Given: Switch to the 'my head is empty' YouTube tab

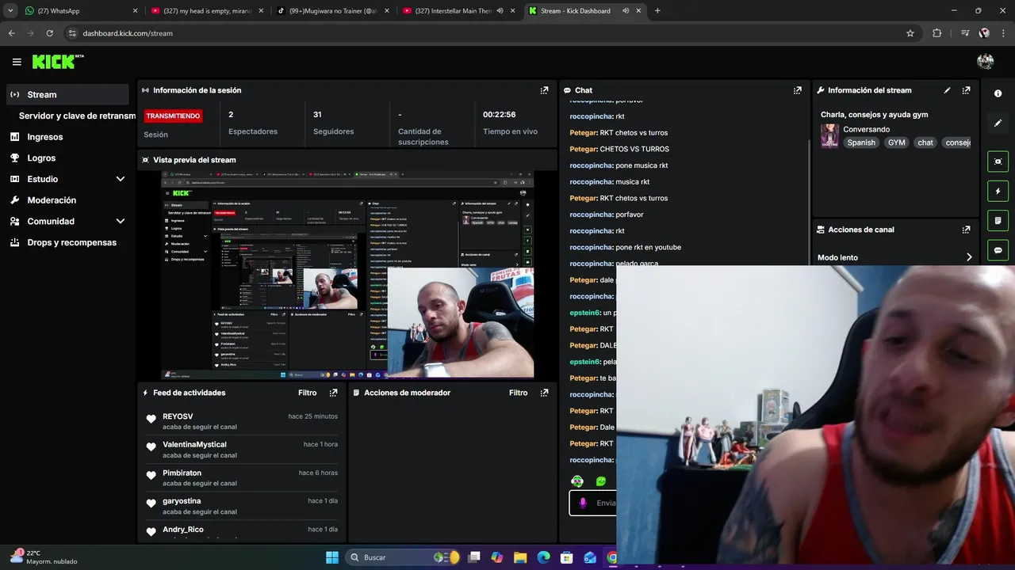Looking at the screenshot, I should pos(208,11).
